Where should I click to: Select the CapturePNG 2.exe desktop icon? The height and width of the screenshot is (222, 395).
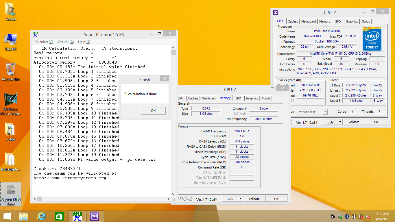(11, 194)
